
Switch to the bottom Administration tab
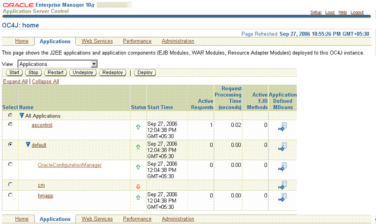tap(178, 219)
